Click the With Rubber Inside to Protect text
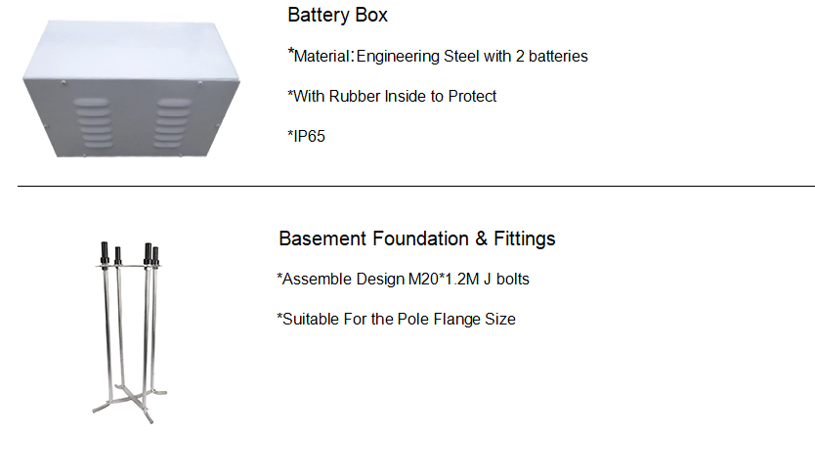Image resolution: width=815 pixels, height=476 pixels. pos(392,96)
